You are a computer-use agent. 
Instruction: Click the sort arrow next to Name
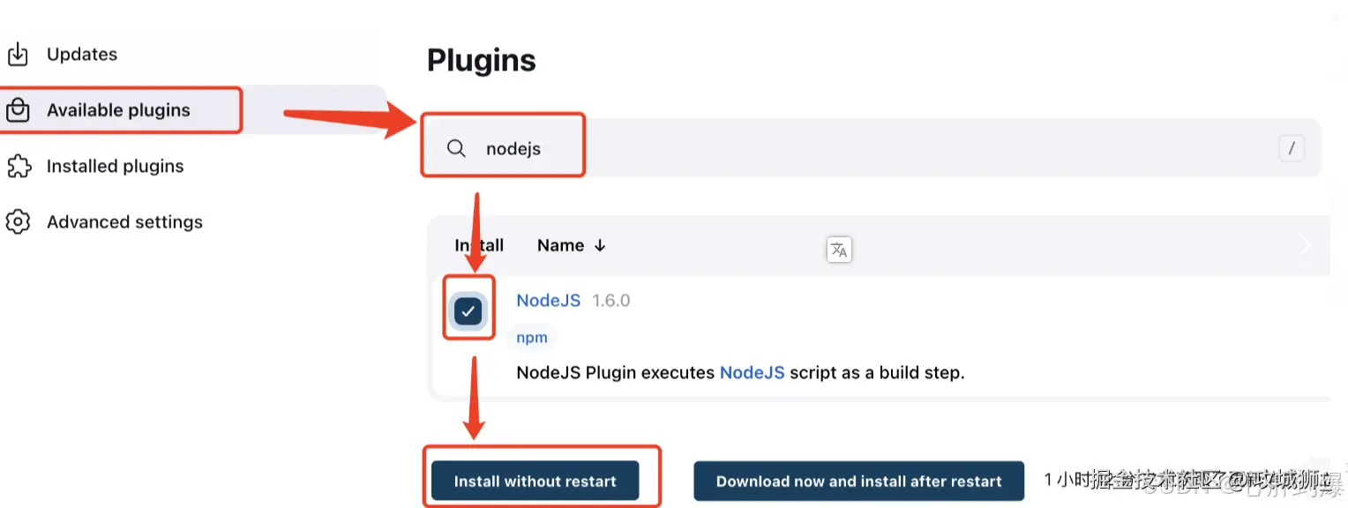click(x=600, y=246)
